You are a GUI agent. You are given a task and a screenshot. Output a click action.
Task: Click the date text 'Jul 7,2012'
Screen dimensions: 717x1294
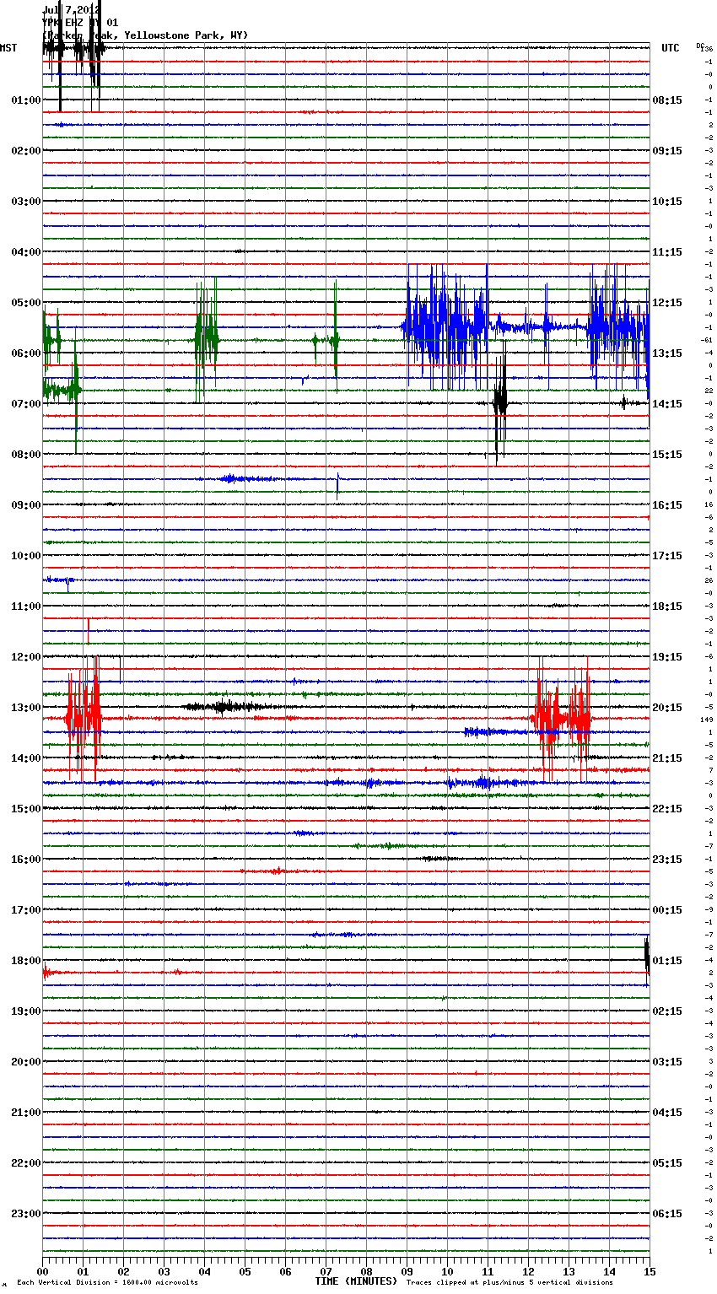point(71,10)
